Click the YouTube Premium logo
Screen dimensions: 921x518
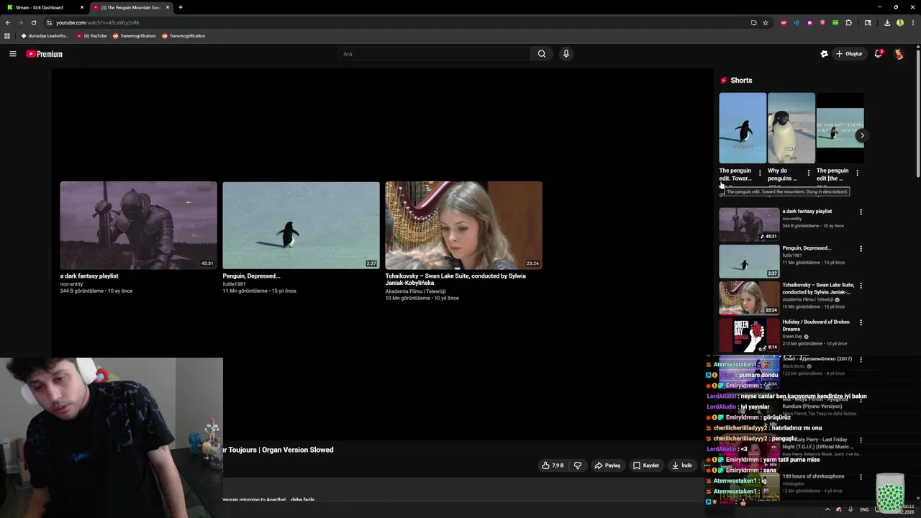45,54
